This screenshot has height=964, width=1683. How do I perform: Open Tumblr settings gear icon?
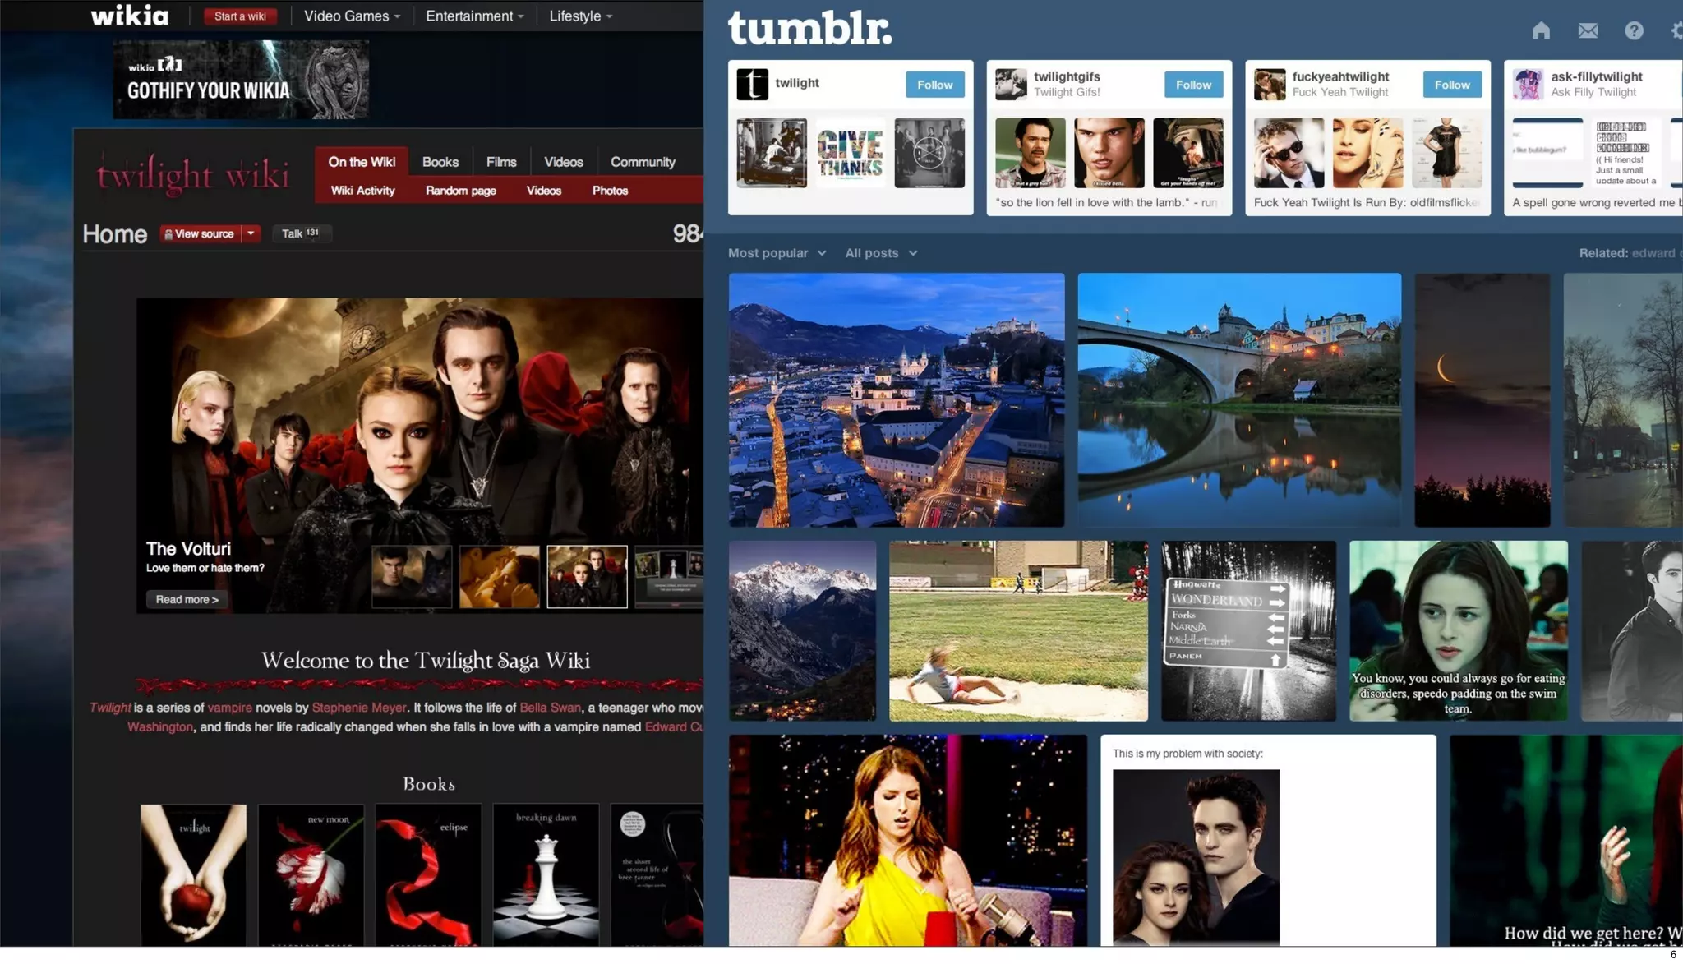(x=1676, y=31)
